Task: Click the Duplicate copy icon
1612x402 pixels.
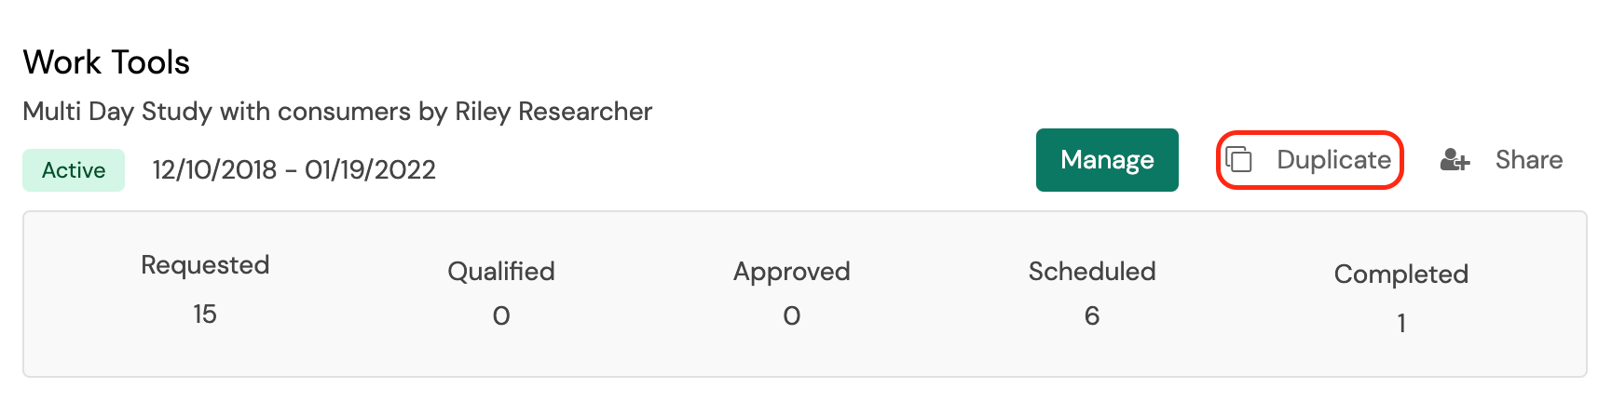Action: pyautogui.click(x=1238, y=160)
